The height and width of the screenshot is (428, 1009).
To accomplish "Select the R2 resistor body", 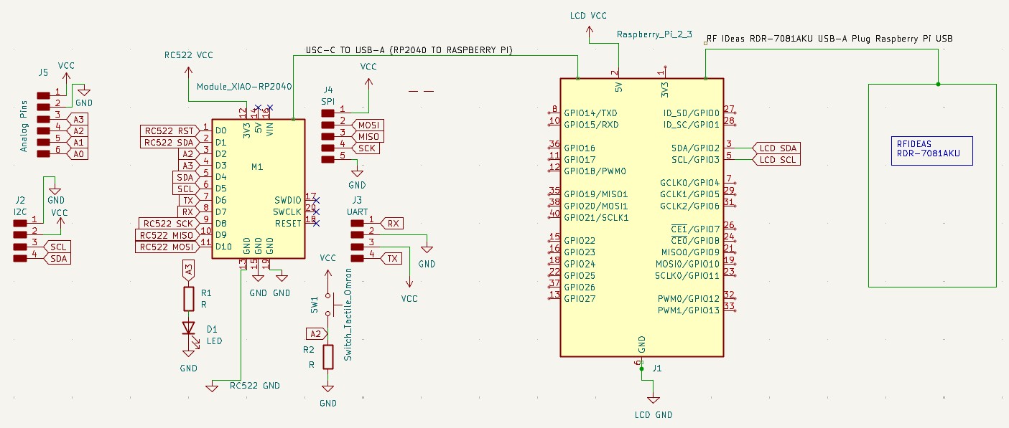I will pos(328,356).
